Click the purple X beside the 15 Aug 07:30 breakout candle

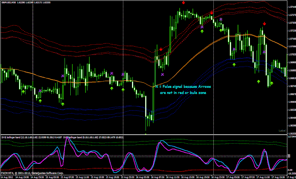coord(62,76)
